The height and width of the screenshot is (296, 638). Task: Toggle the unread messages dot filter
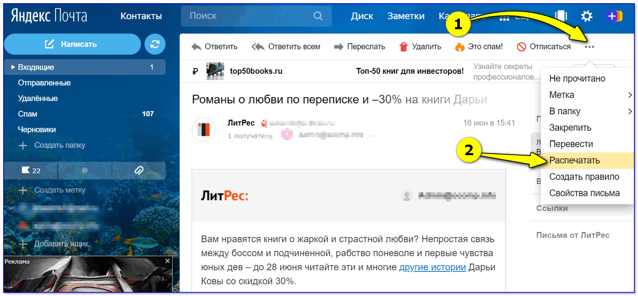tap(85, 171)
